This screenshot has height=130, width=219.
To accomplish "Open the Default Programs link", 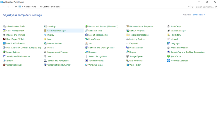I will click(137, 31).
